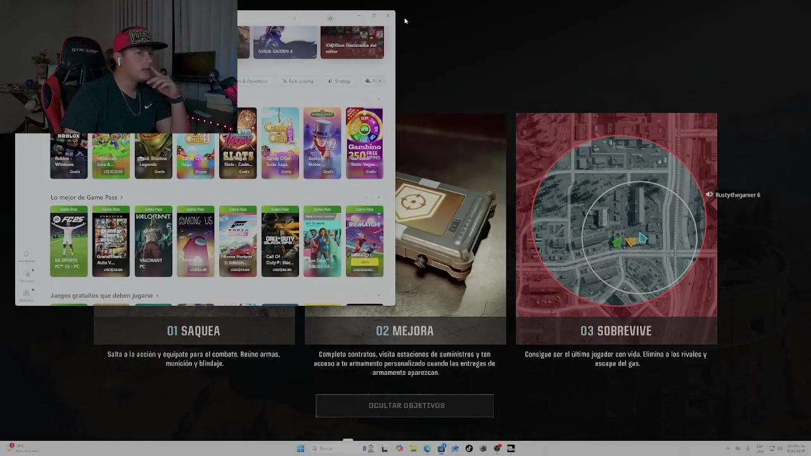The image size is (811, 456).
Task: Open REMATCH Game Pass tile
Action: (364, 241)
